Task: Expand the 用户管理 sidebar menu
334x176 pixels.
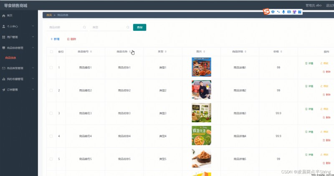Action: 18,37
